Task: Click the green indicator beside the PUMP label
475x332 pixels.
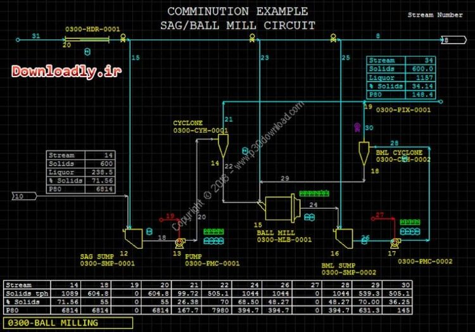Action: point(213,232)
